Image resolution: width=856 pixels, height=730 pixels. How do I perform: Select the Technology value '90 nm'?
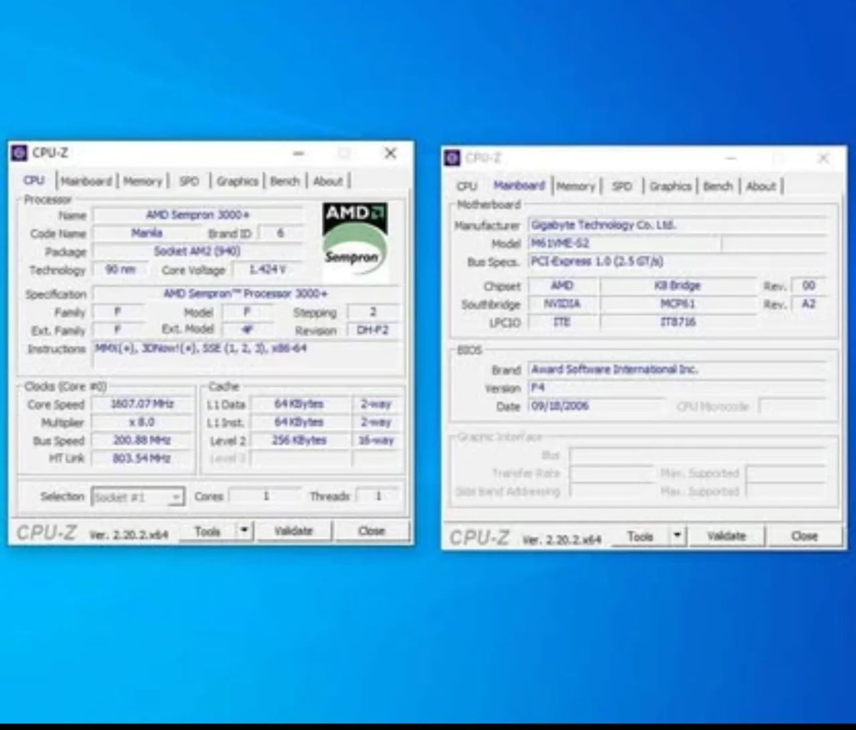[121, 269]
